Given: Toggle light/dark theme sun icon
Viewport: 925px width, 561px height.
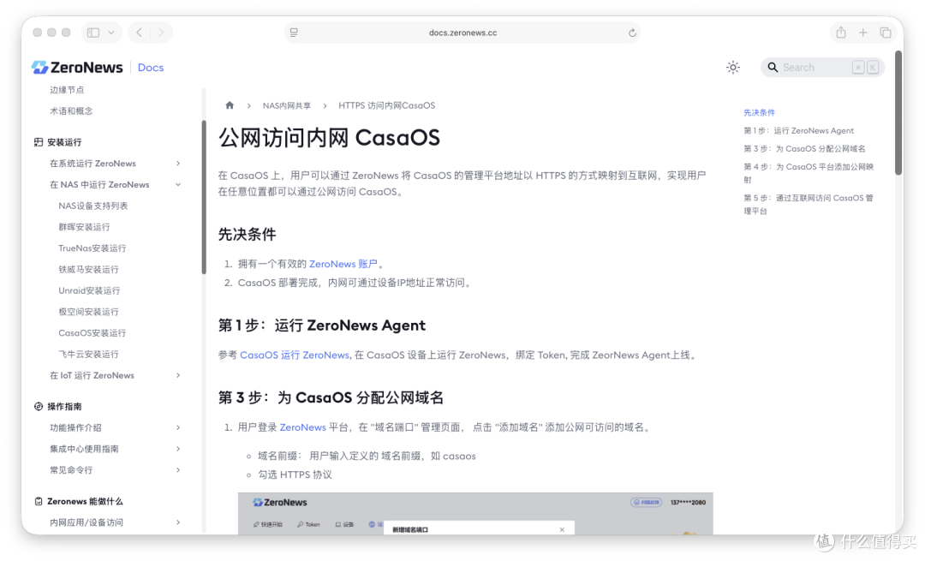Looking at the screenshot, I should [732, 68].
